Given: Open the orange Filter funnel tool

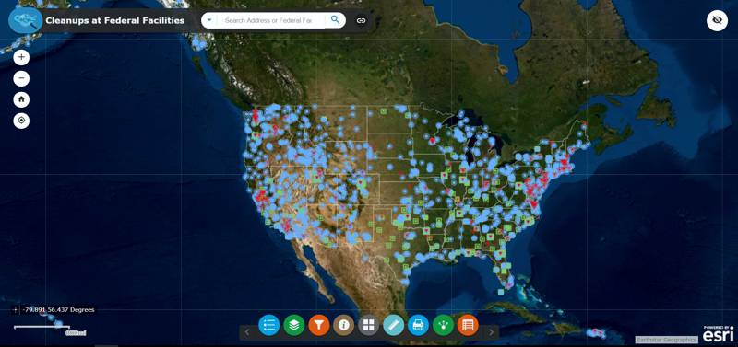Looking at the screenshot, I should (319, 325).
